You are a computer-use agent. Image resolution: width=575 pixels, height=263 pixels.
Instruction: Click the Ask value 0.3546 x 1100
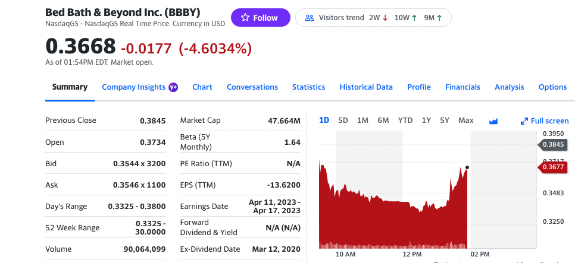point(139,185)
